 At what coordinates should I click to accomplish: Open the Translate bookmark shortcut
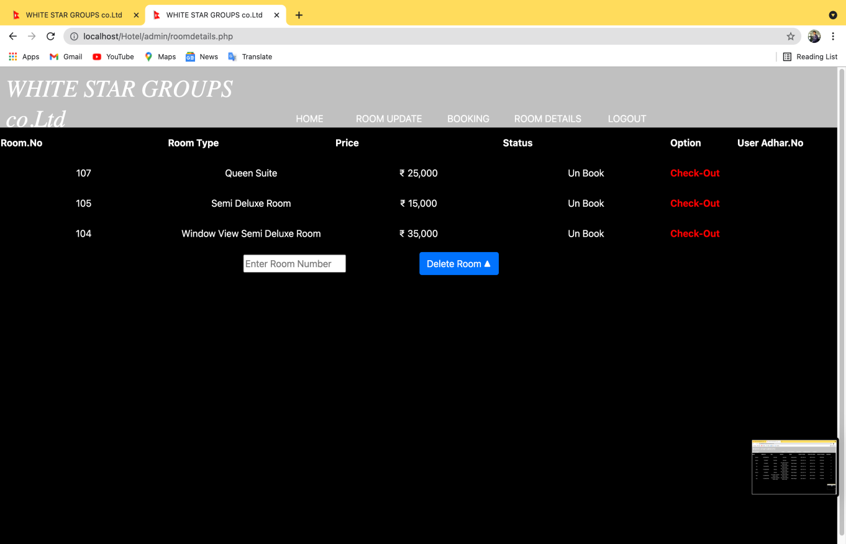(x=250, y=57)
